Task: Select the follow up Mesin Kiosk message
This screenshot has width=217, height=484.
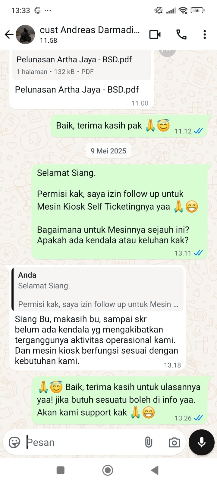Action: pos(120,212)
